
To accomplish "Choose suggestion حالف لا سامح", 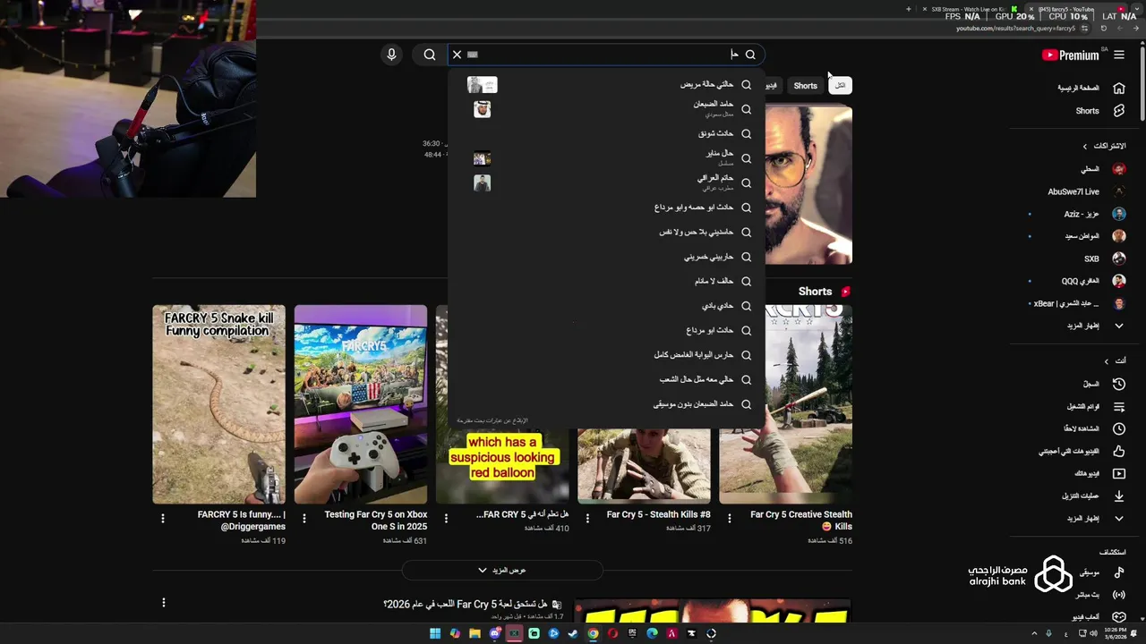I will click(607, 281).
